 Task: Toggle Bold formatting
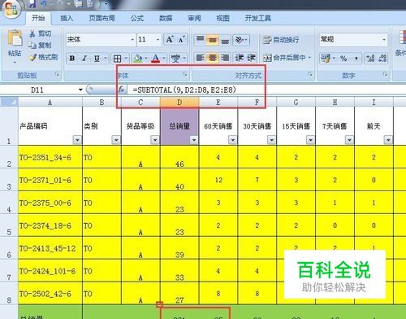72,58
